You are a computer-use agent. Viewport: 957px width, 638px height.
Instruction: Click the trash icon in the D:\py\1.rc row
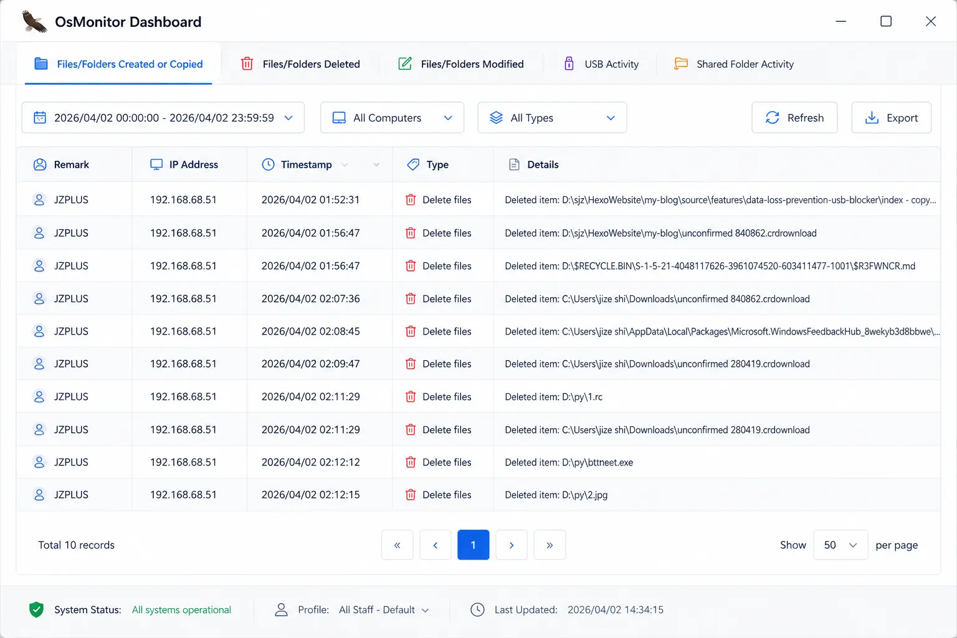(x=411, y=396)
